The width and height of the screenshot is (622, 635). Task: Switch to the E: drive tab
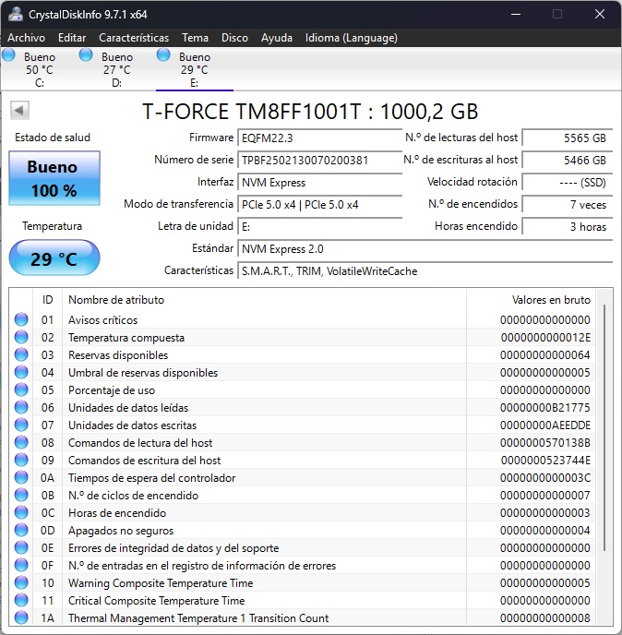[x=194, y=69]
